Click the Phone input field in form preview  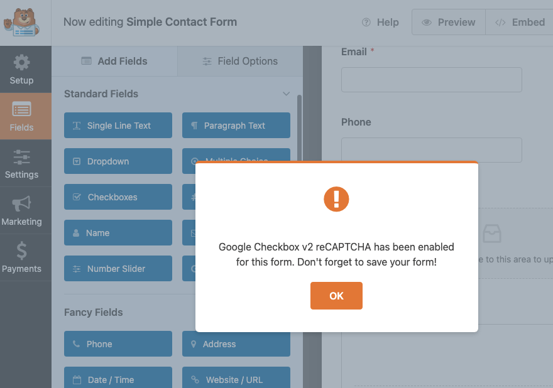[431, 149]
